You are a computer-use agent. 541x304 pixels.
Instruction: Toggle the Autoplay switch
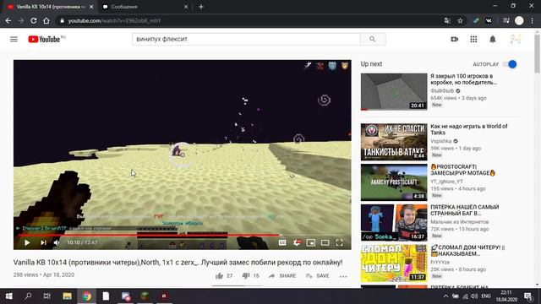(x=510, y=64)
